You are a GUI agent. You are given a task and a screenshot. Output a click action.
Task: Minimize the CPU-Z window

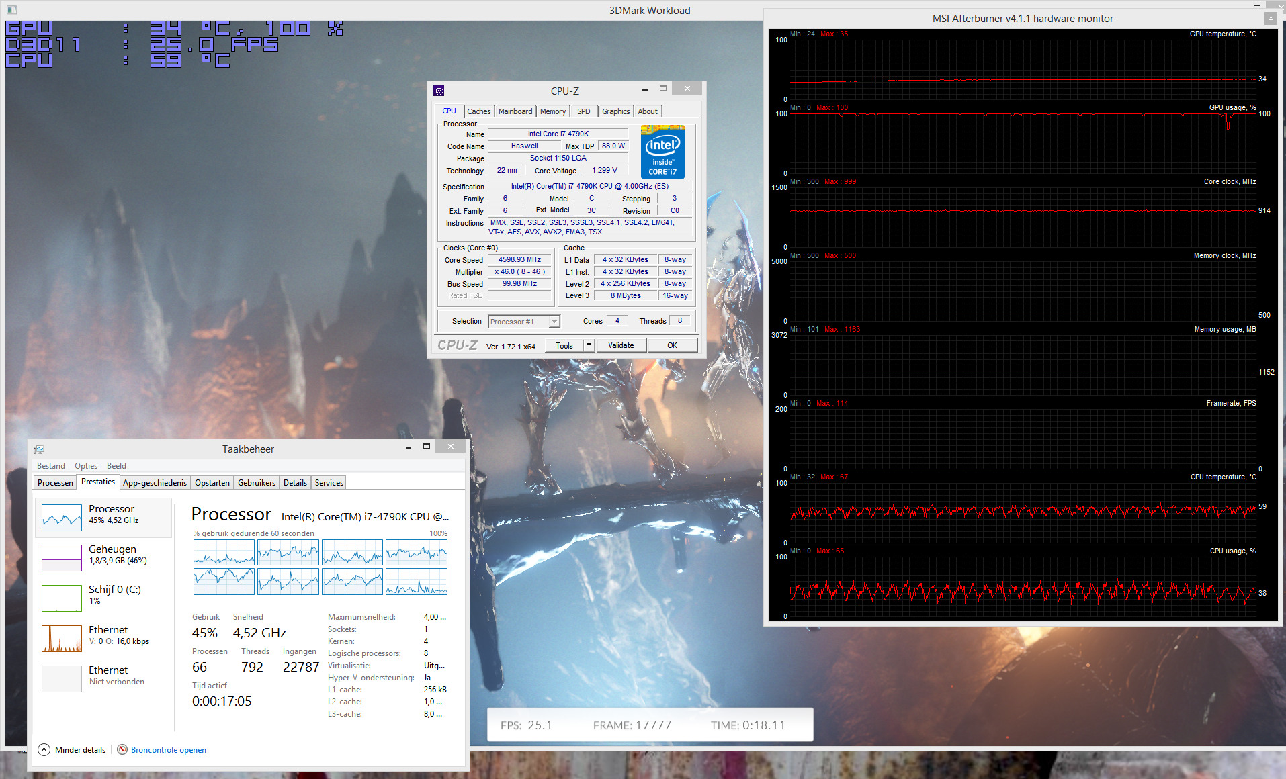pos(645,89)
